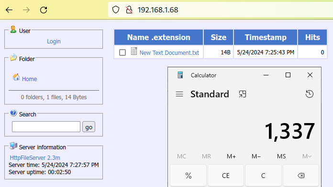Screen dimensions: 333x187
Task: Click the go search button
Action: 89,127
